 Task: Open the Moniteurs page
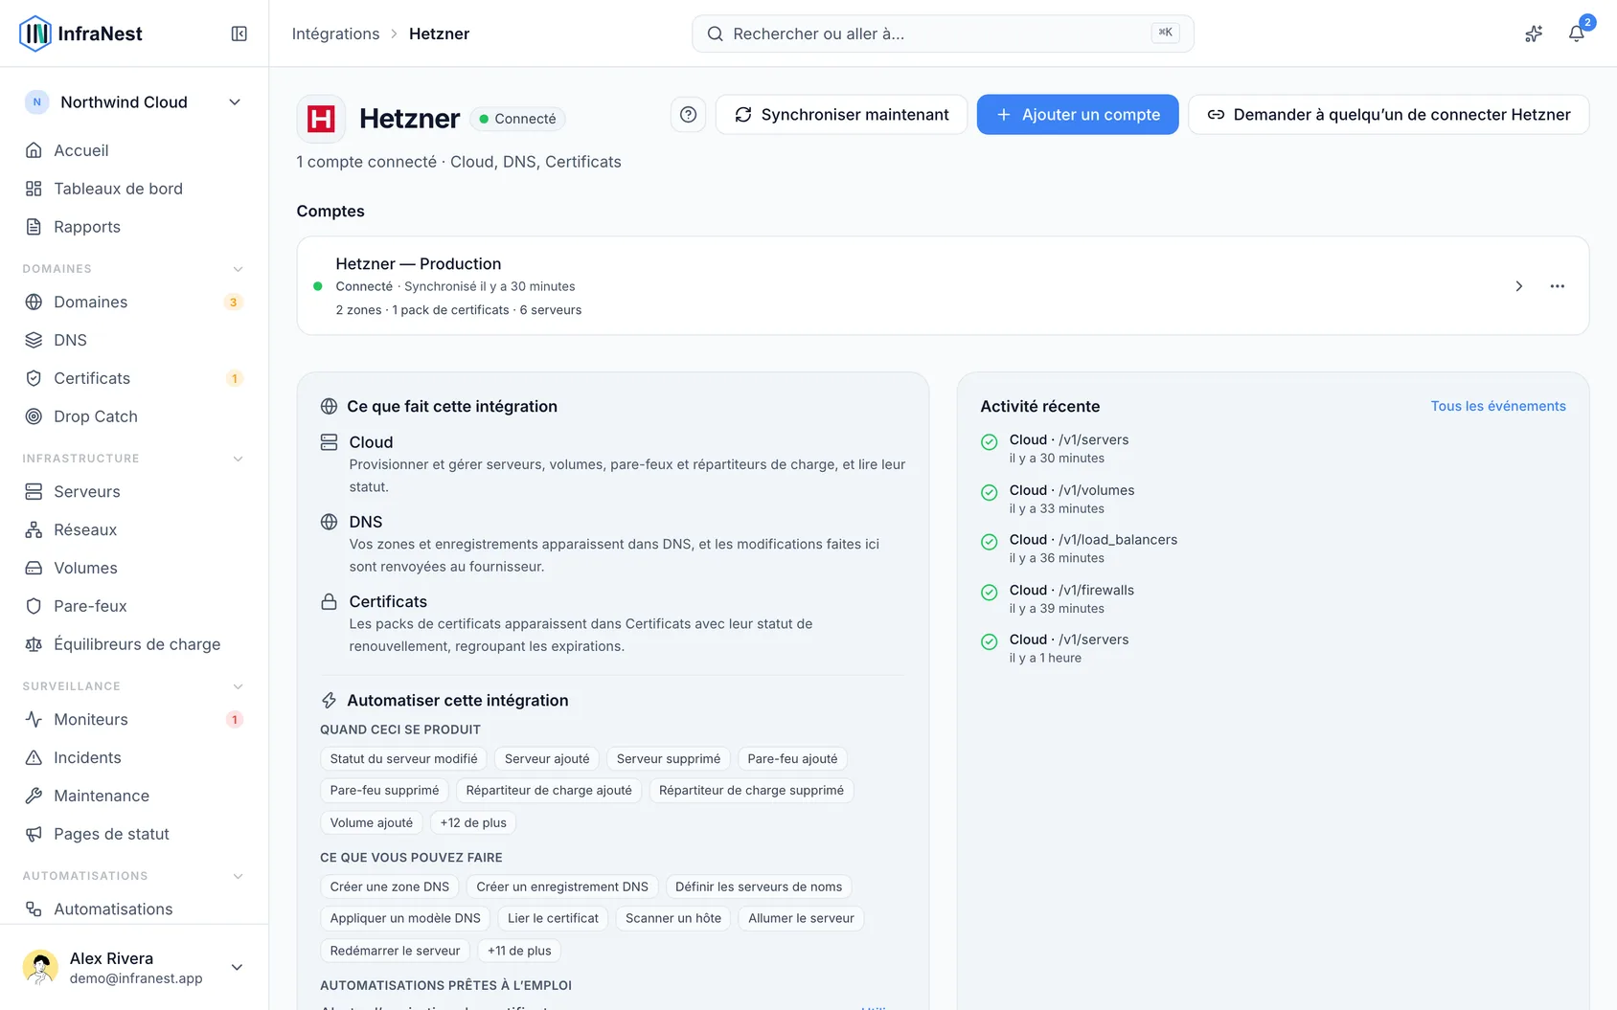point(134,719)
